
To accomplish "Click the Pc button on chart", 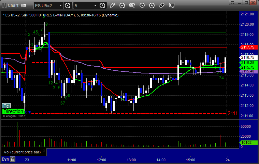I will (x=6, y=106).
